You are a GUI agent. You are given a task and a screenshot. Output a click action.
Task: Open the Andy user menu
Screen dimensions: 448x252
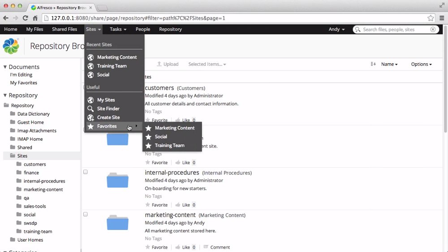click(x=336, y=29)
